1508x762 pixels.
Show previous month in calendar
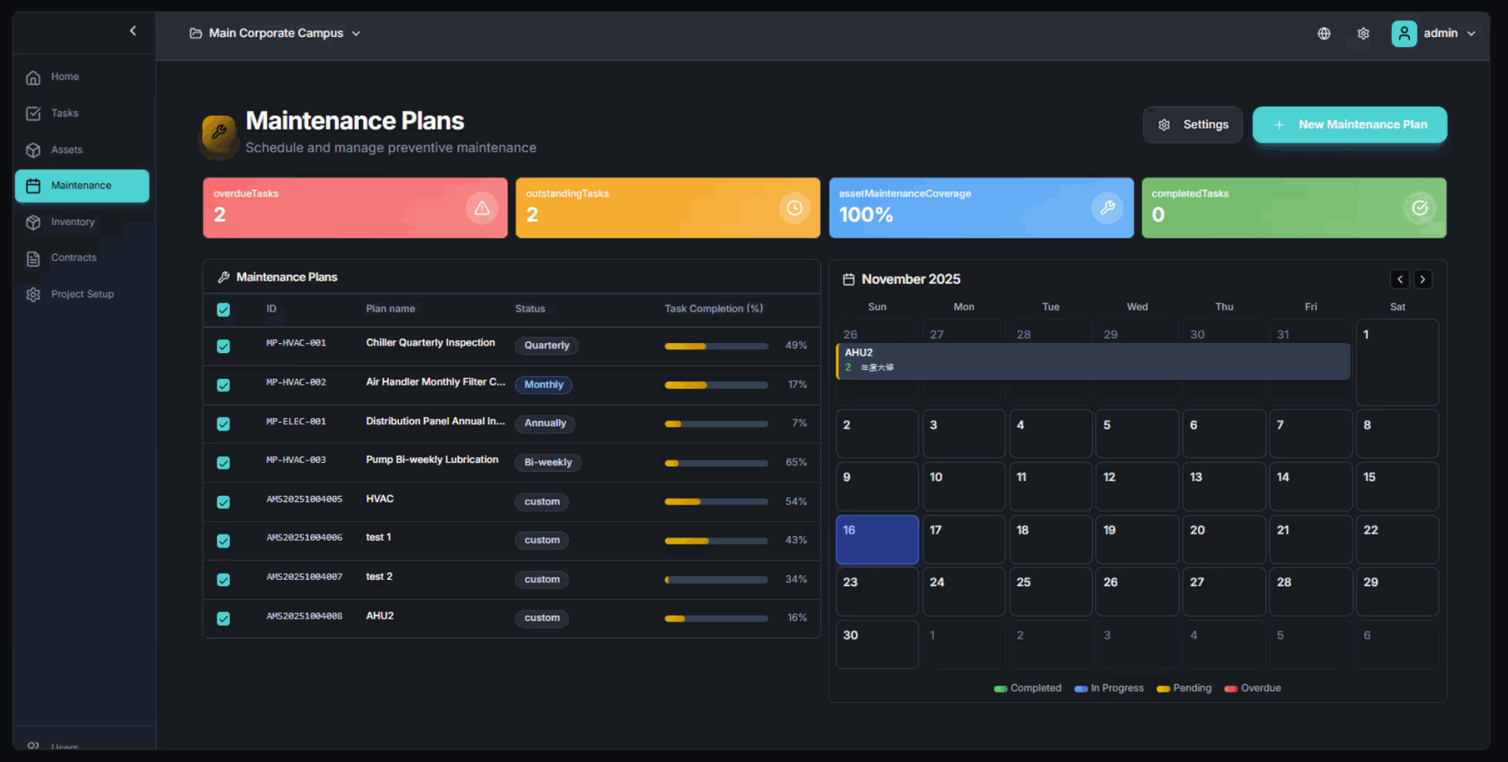tap(1400, 279)
